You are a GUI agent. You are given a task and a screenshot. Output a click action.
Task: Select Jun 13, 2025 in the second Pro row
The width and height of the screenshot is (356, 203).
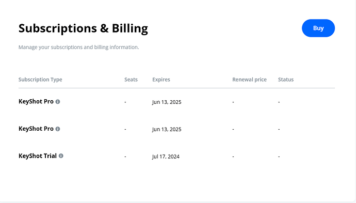pyautogui.click(x=167, y=129)
